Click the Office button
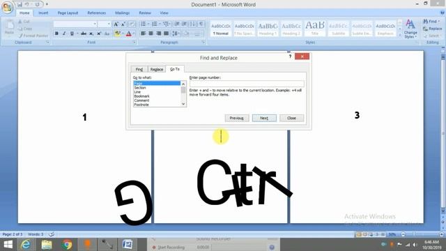 (x=8, y=8)
